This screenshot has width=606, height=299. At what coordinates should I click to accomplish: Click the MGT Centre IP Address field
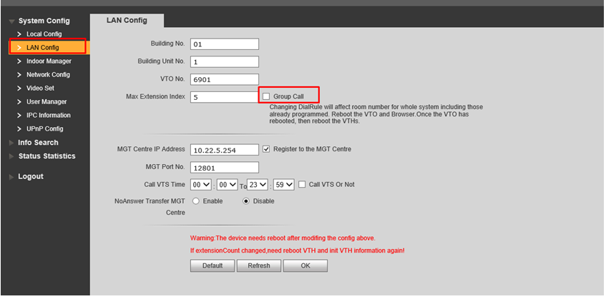pyautogui.click(x=224, y=150)
